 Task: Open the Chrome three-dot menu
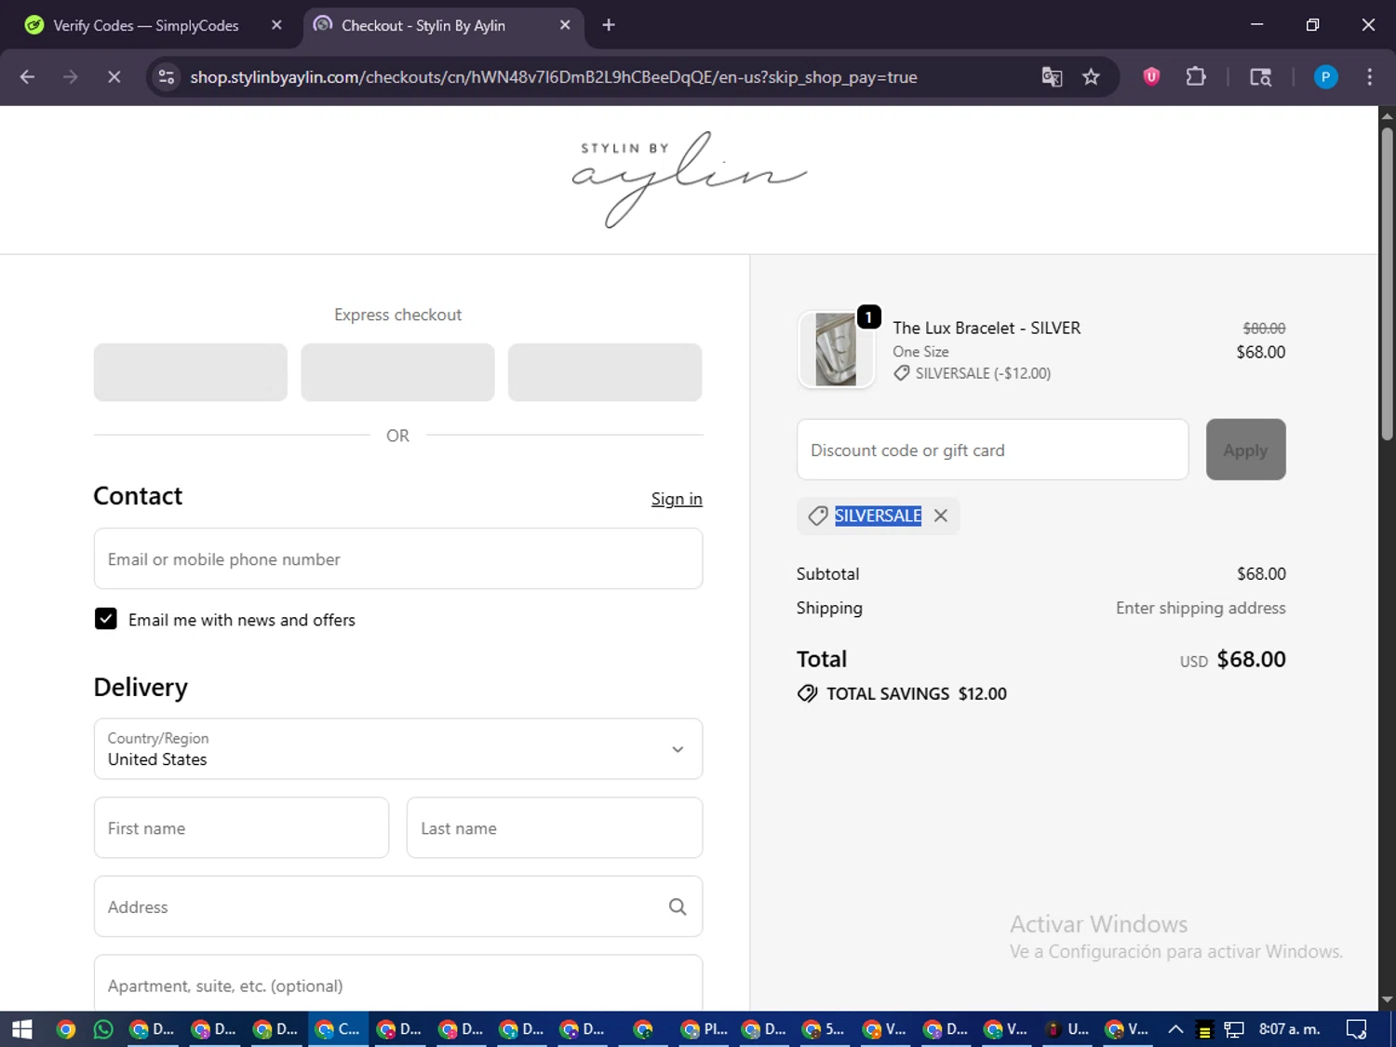point(1369,77)
